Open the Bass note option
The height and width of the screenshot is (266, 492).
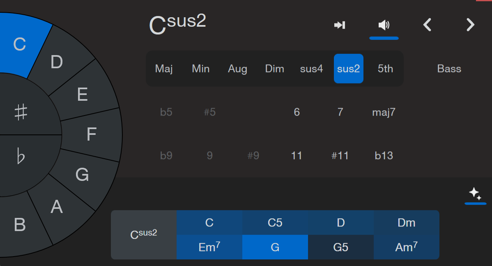[449, 69]
